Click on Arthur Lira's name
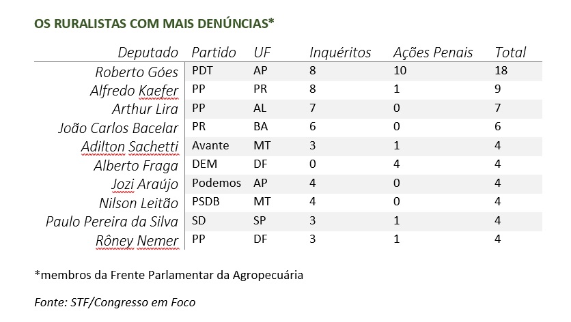This screenshot has width=571, height=322. coord(145,110)
